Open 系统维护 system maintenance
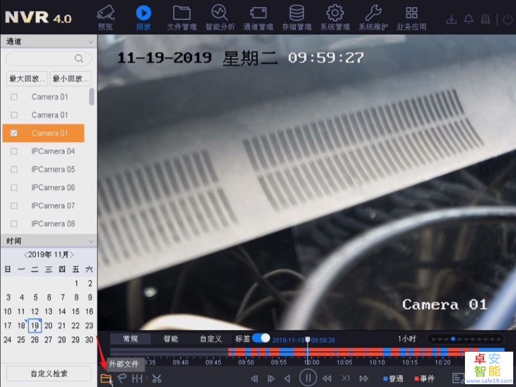 tap(373, 17)
